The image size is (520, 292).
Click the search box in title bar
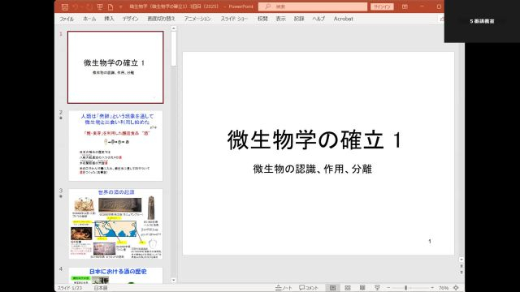click(x=313, y=6)
